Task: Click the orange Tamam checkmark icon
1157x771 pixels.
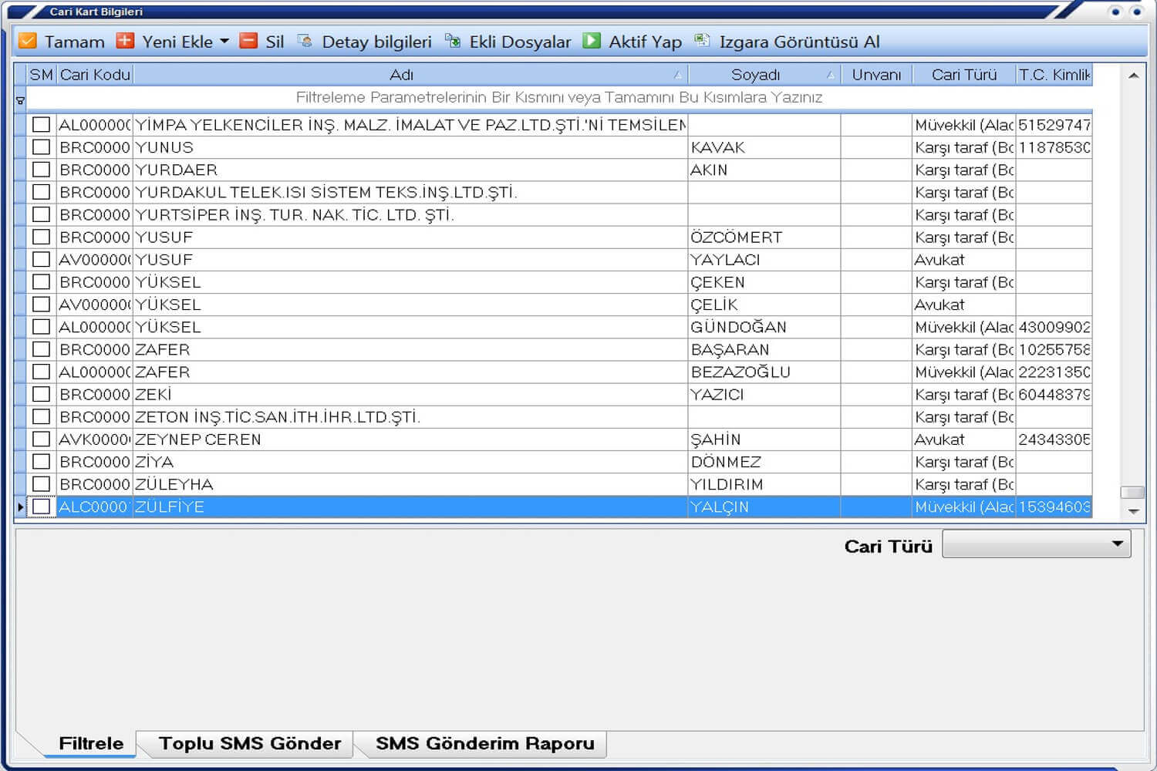Action: (27, 41)
